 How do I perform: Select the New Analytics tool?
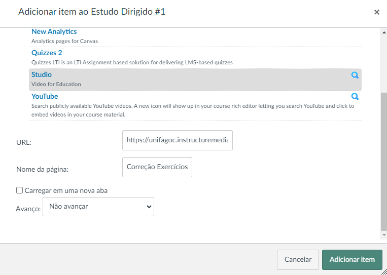tap(54, 32)
